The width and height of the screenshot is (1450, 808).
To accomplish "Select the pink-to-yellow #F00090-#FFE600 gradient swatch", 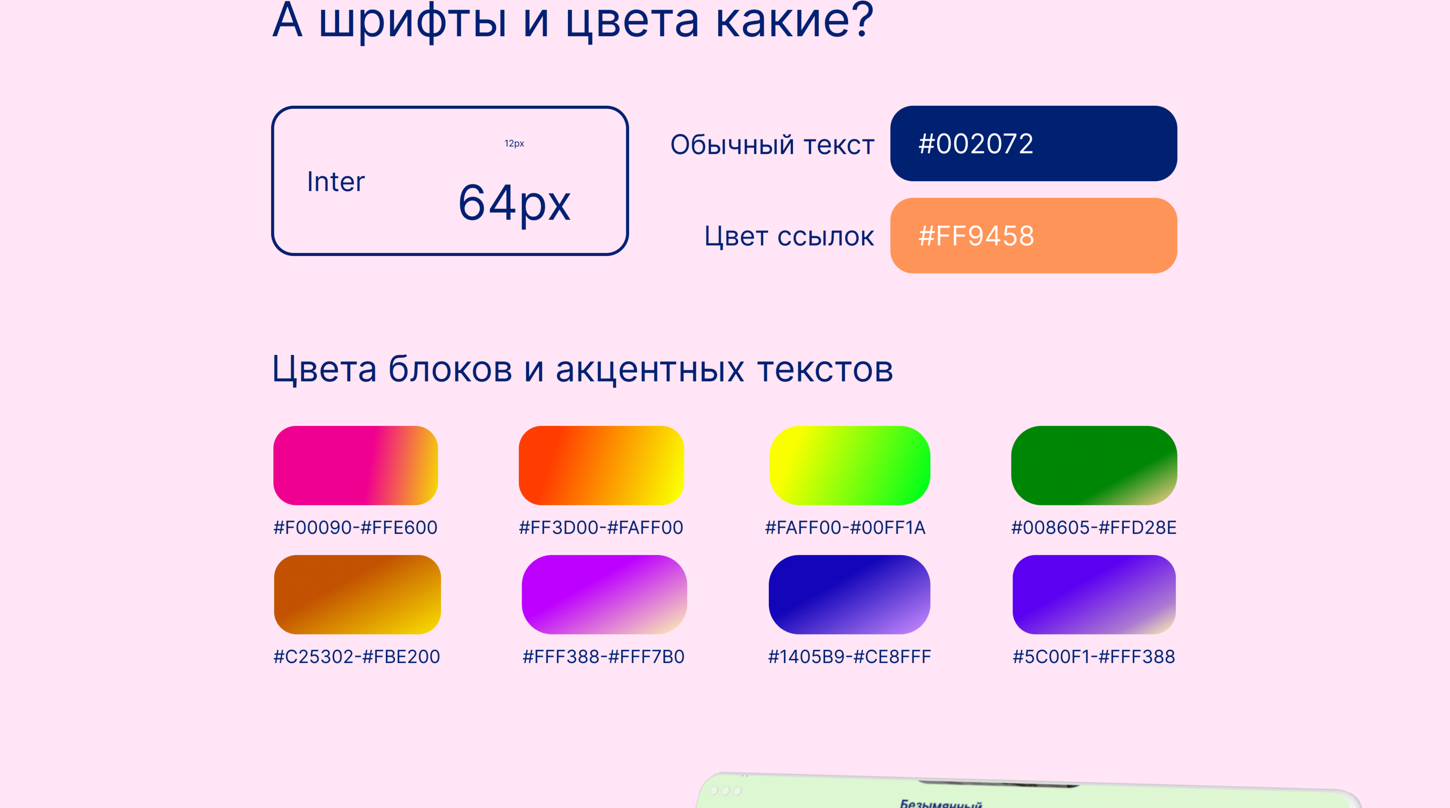I will [355, 465].
